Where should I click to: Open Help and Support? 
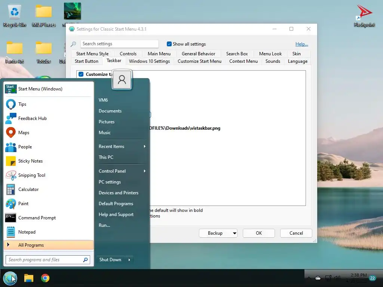pos(122,215)
